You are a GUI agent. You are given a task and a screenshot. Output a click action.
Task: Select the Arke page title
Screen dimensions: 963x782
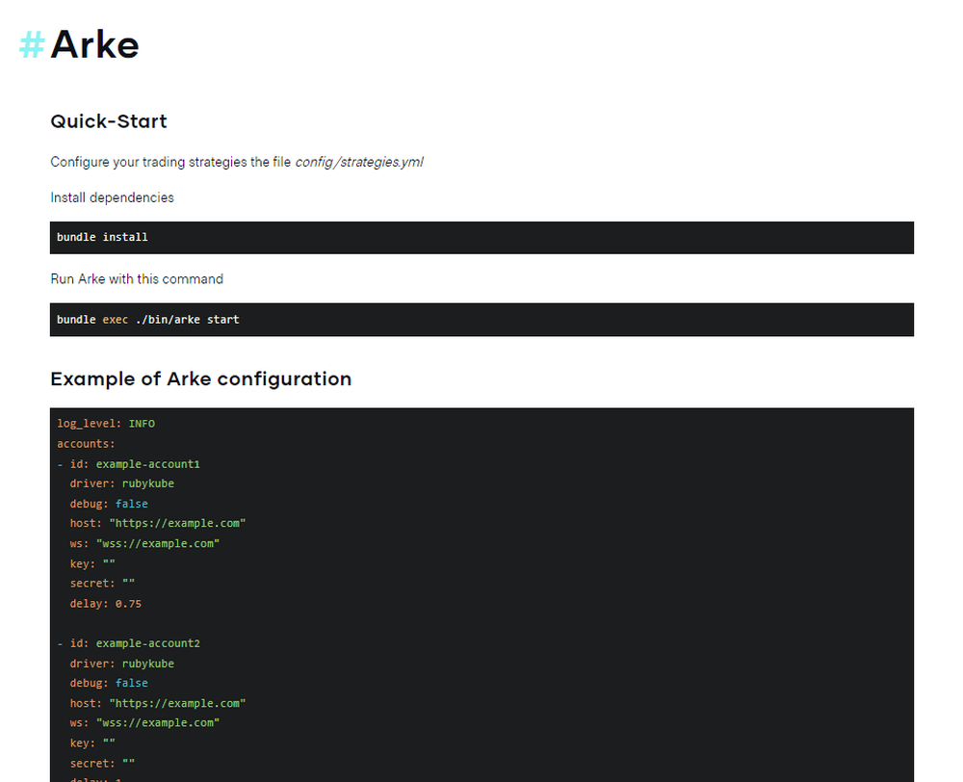[x=94, y=44]
